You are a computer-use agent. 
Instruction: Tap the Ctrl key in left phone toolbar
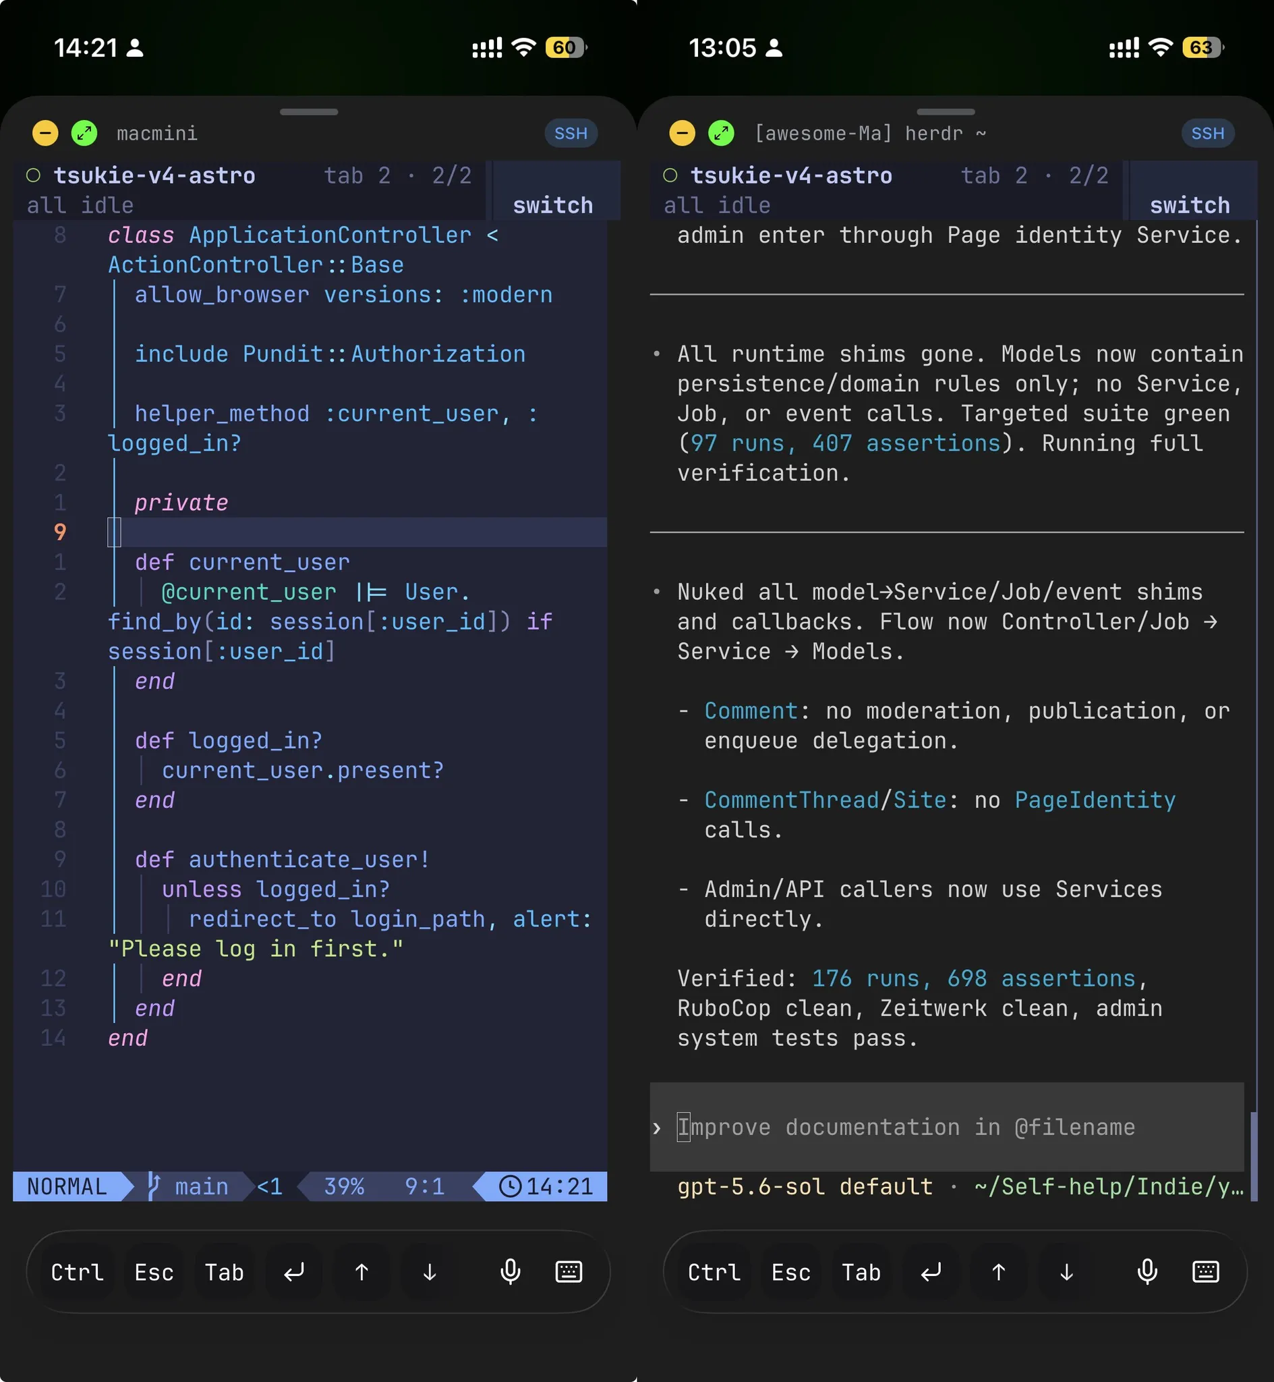click(x=77, y=1273)
